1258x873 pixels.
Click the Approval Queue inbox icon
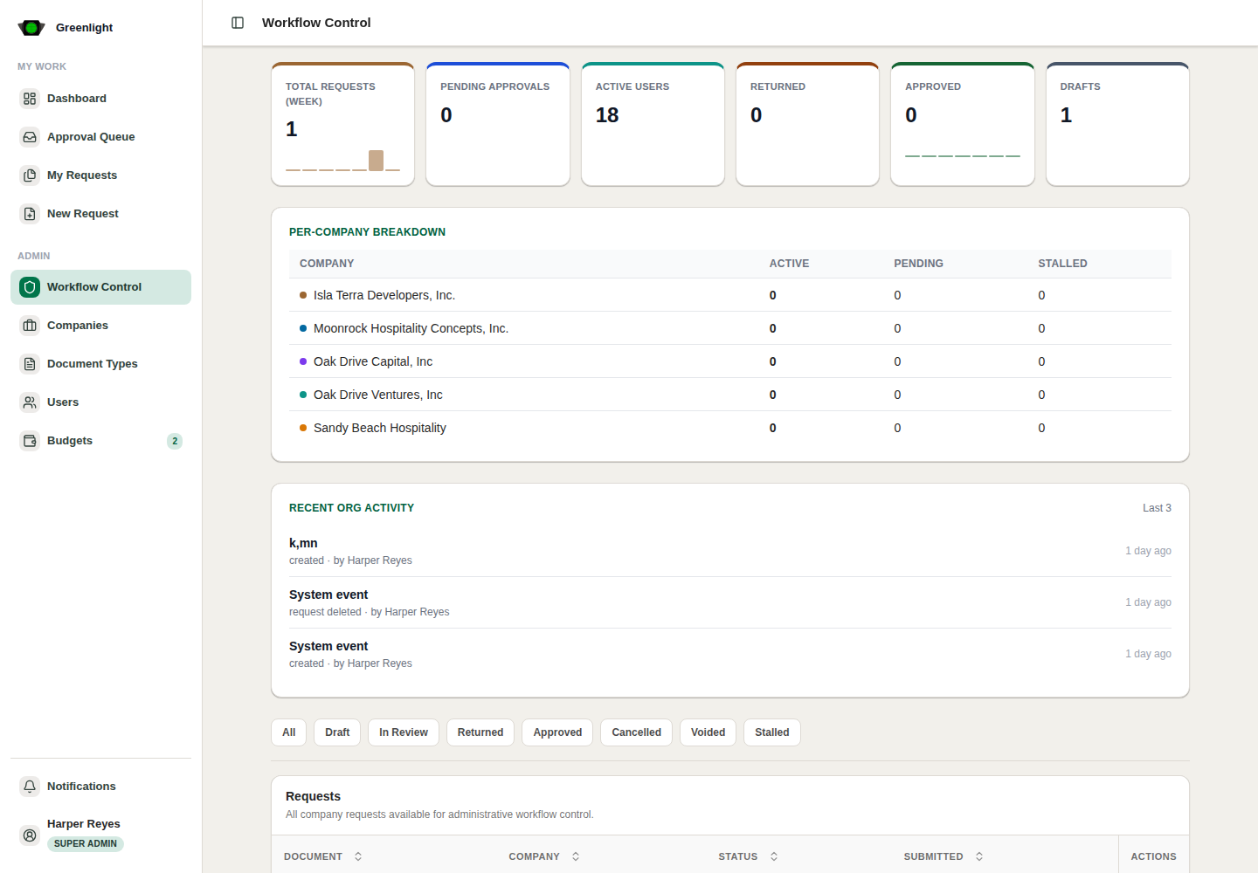30,137
